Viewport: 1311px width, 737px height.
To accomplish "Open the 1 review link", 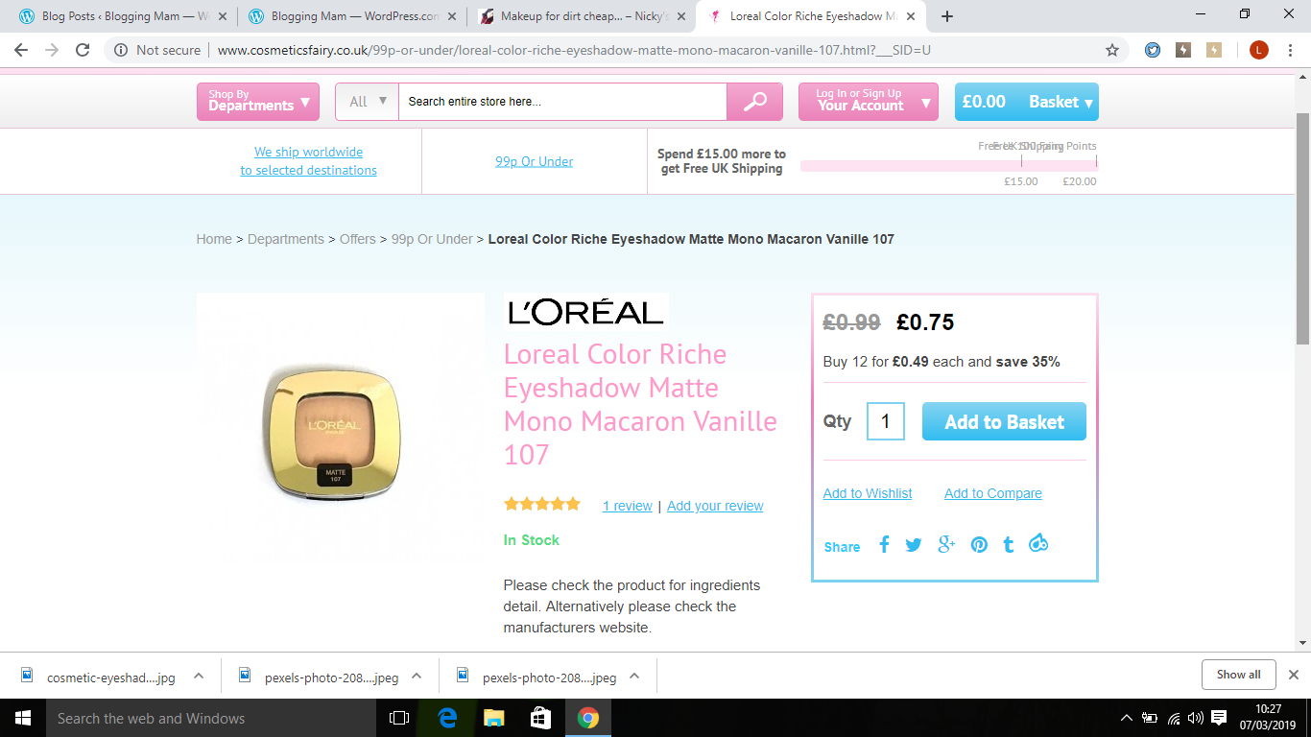I will click(x=628, y=506).
